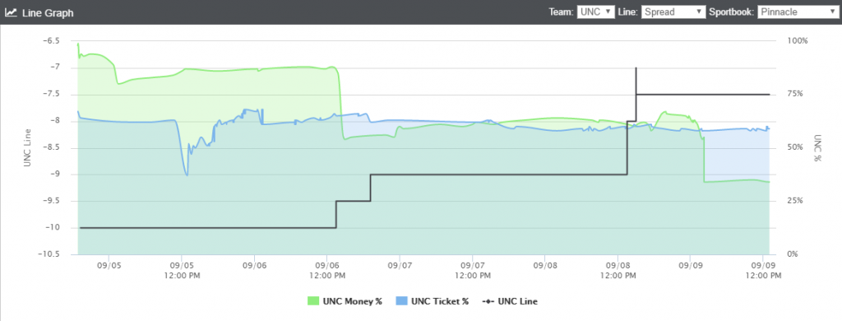
Task: Click the line graph icon in header
Action: [x=11, y=12]
